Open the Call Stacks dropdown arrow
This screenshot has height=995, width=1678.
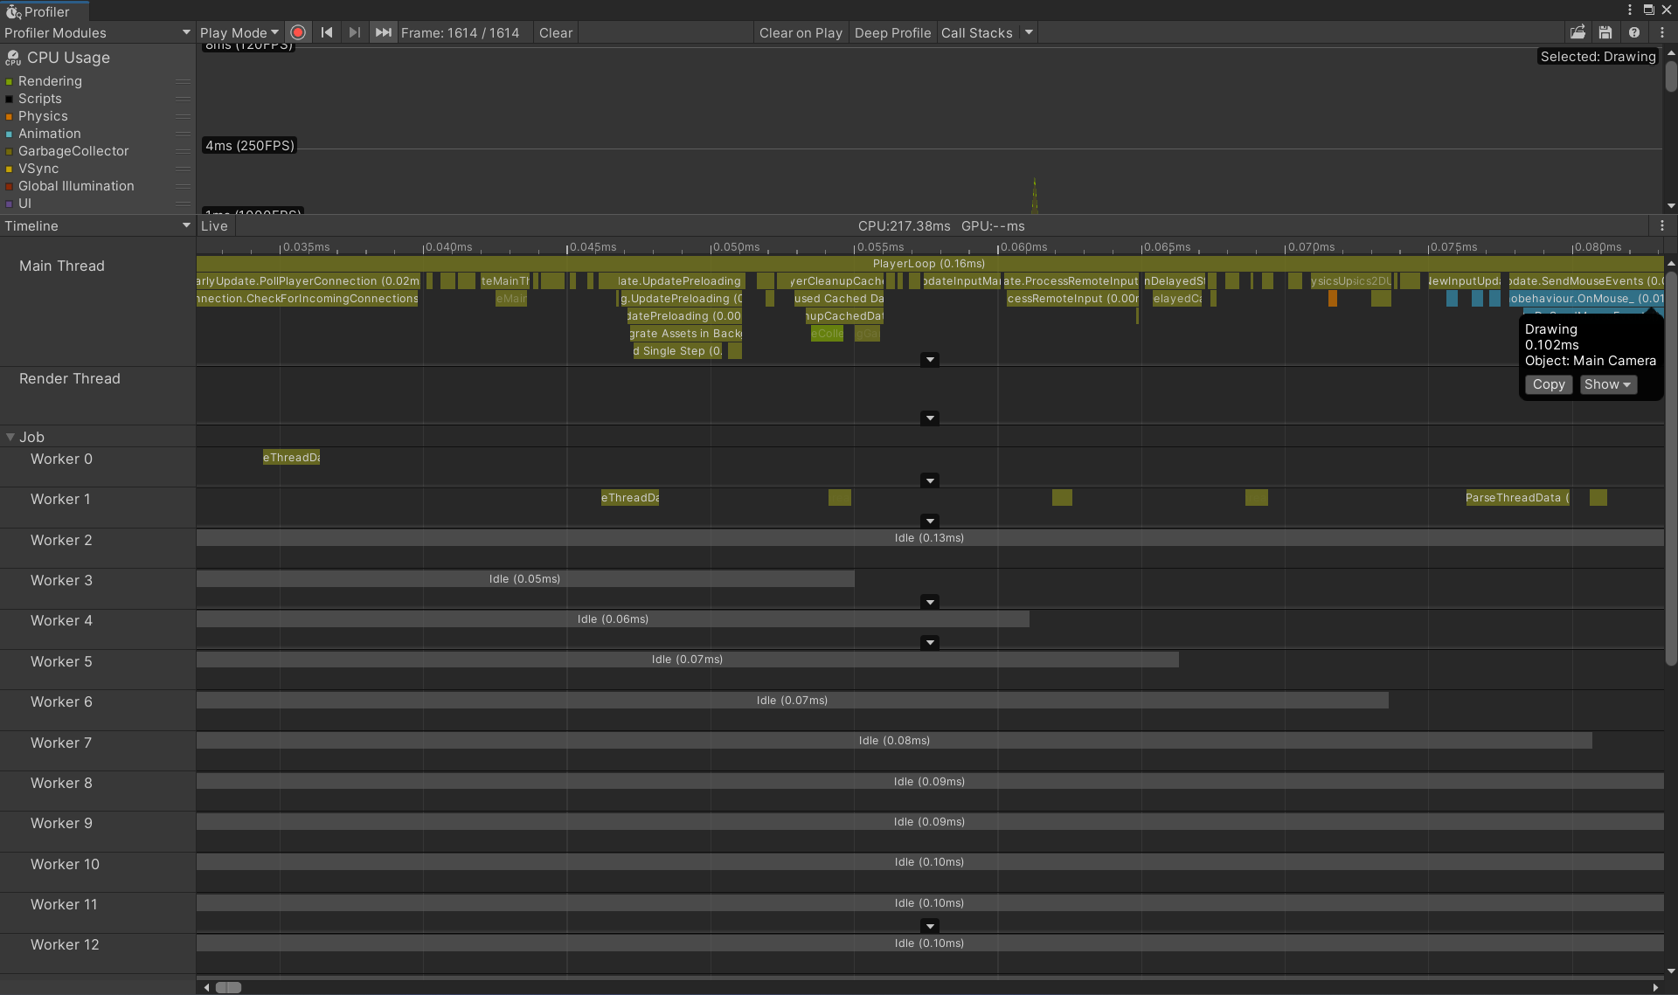coord(1029,32)
